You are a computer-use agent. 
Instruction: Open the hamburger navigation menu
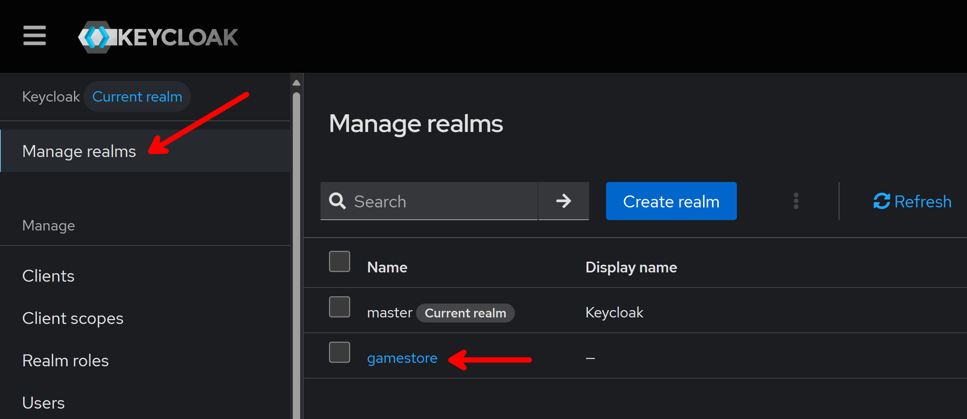(x=35, y=36)
